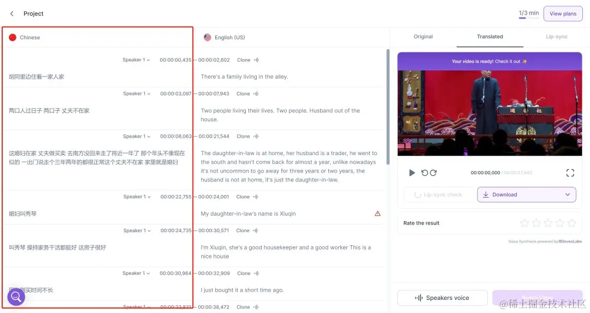Select the Translated tab
Image resolution: width=590 pixels, height=313 pixels.
click(x=489, y=37)
